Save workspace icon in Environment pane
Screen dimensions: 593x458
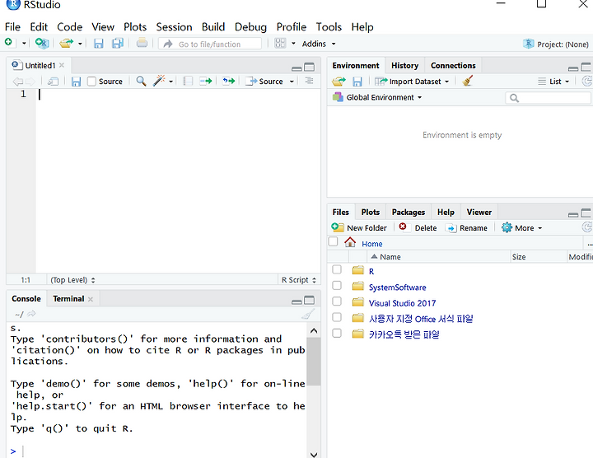[x=357, y=82]
